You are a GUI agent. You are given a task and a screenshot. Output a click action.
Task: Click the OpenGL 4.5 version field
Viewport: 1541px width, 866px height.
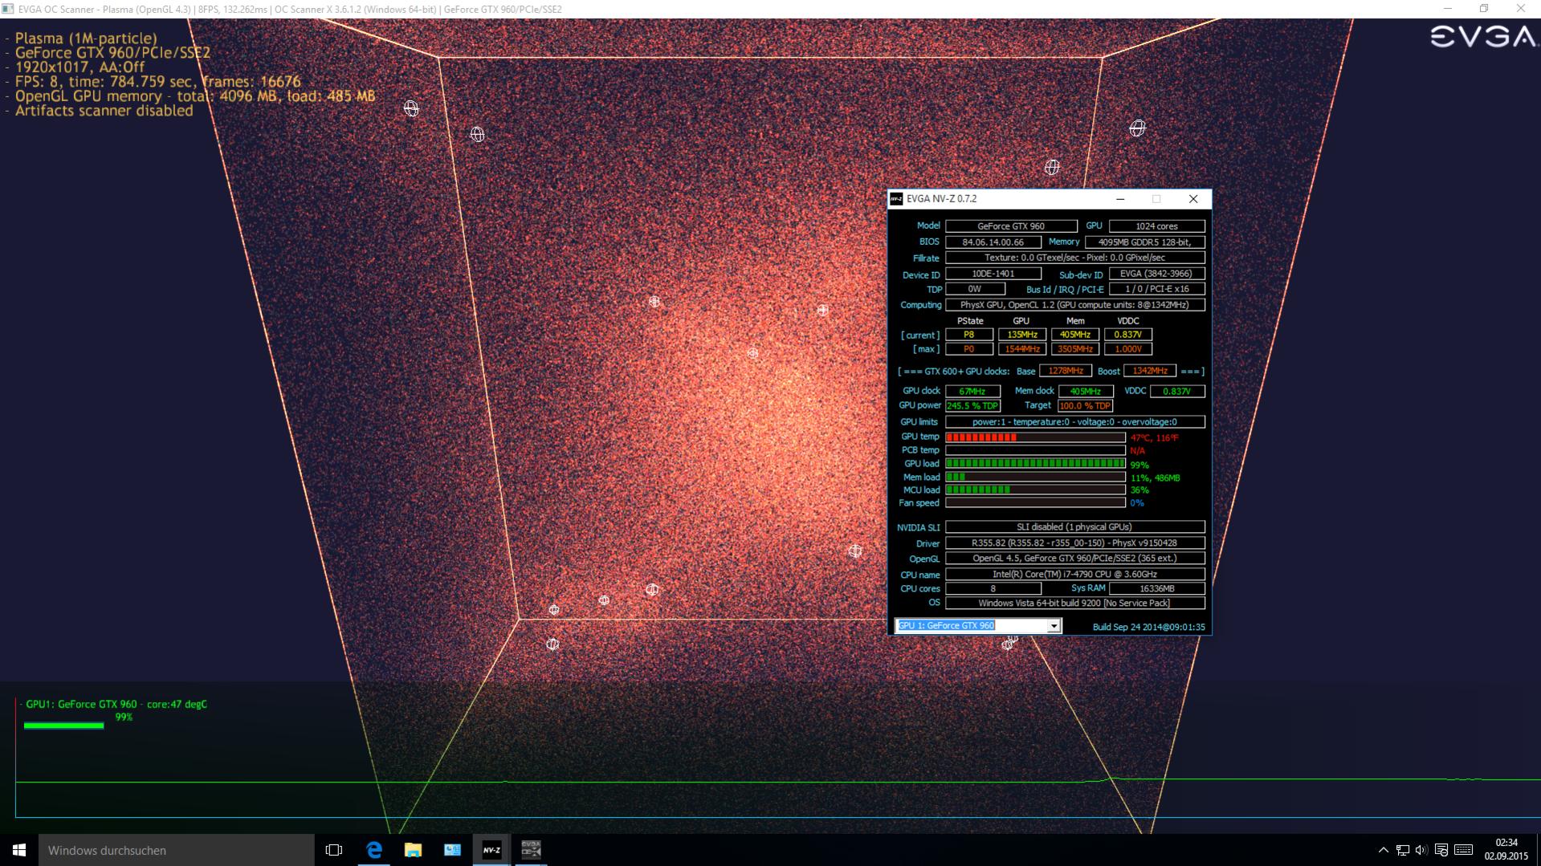pos(1074,559)
